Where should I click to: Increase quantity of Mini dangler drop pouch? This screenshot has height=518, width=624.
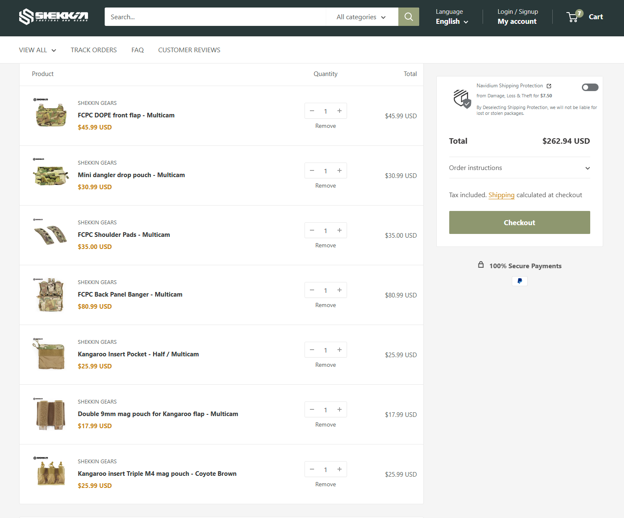(340, 170)
